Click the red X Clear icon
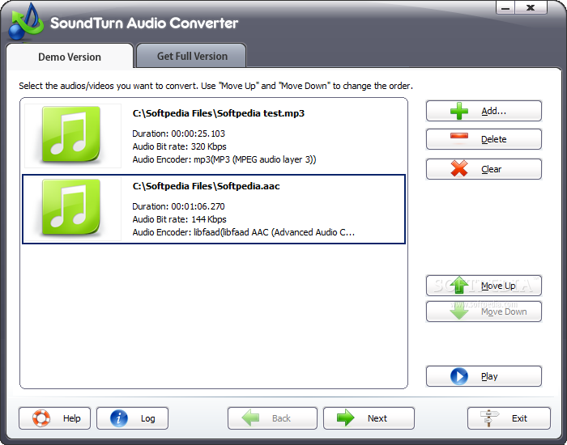The width and height of the screenshot is (567, 445). coord(459,168)
